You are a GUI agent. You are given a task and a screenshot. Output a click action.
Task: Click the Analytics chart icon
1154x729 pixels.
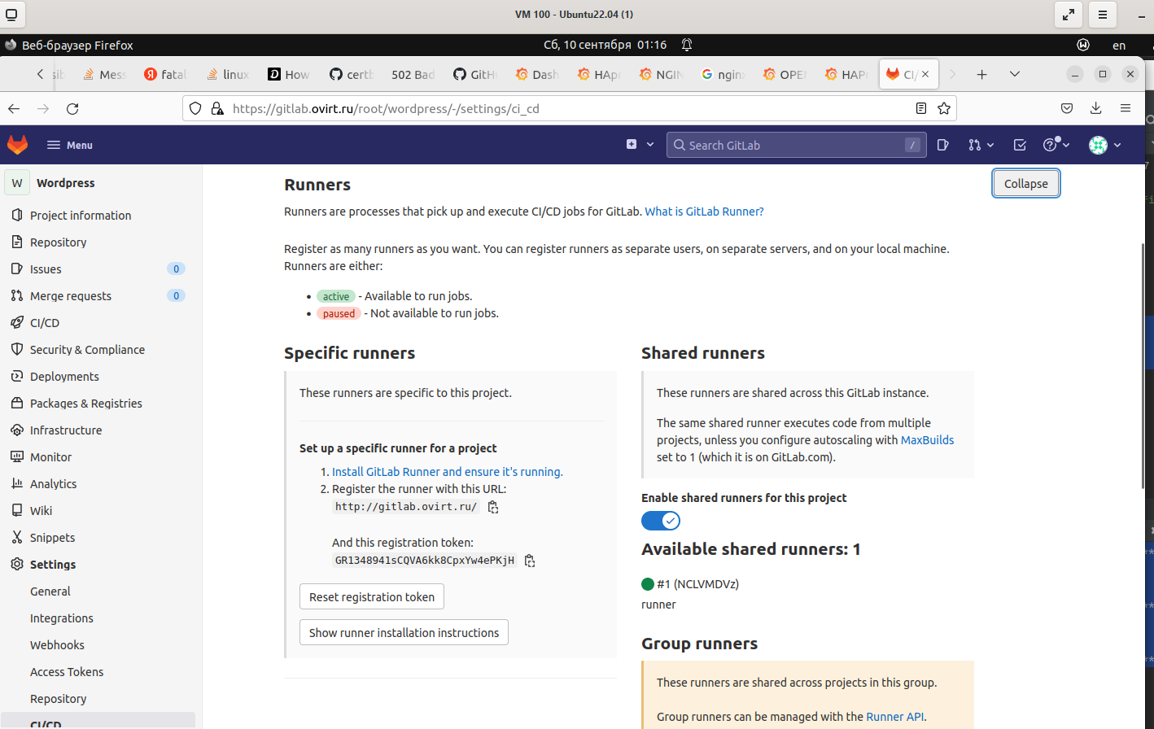click(16, 483)
